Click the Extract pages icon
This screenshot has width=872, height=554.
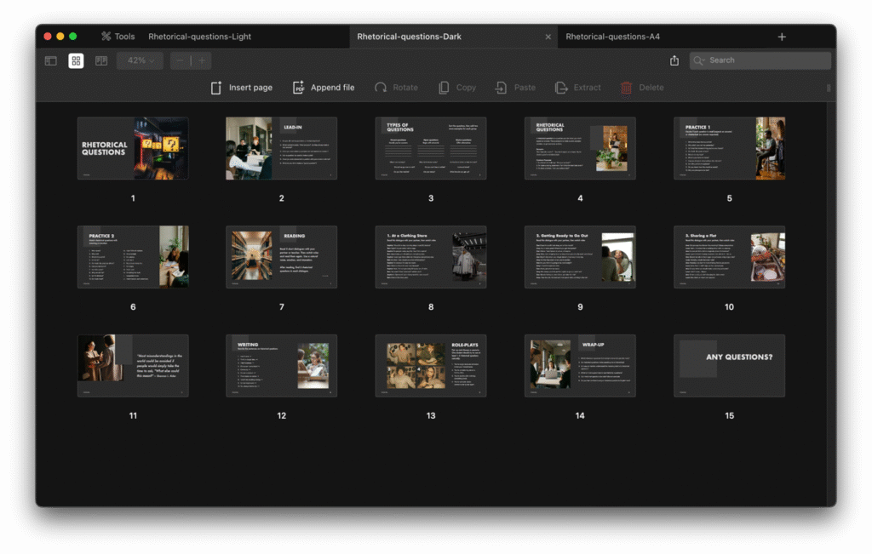561,88
